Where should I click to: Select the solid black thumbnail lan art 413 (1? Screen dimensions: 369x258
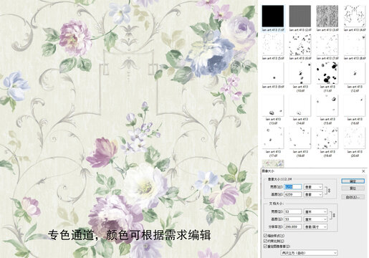pos(273,16)
